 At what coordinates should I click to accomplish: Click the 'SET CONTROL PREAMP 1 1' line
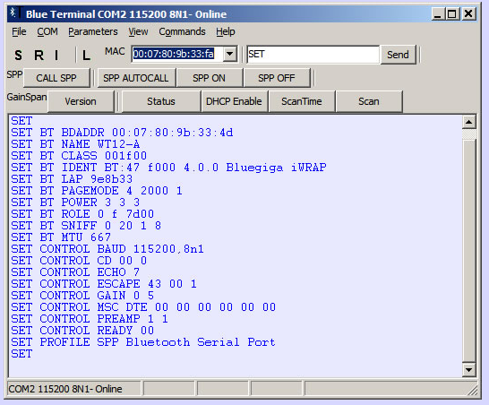(90, 319)
